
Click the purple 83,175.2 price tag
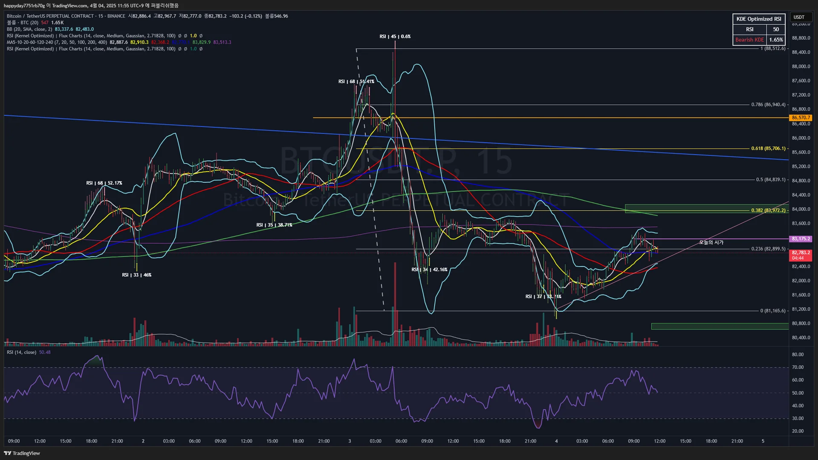[x=801, y=239]
